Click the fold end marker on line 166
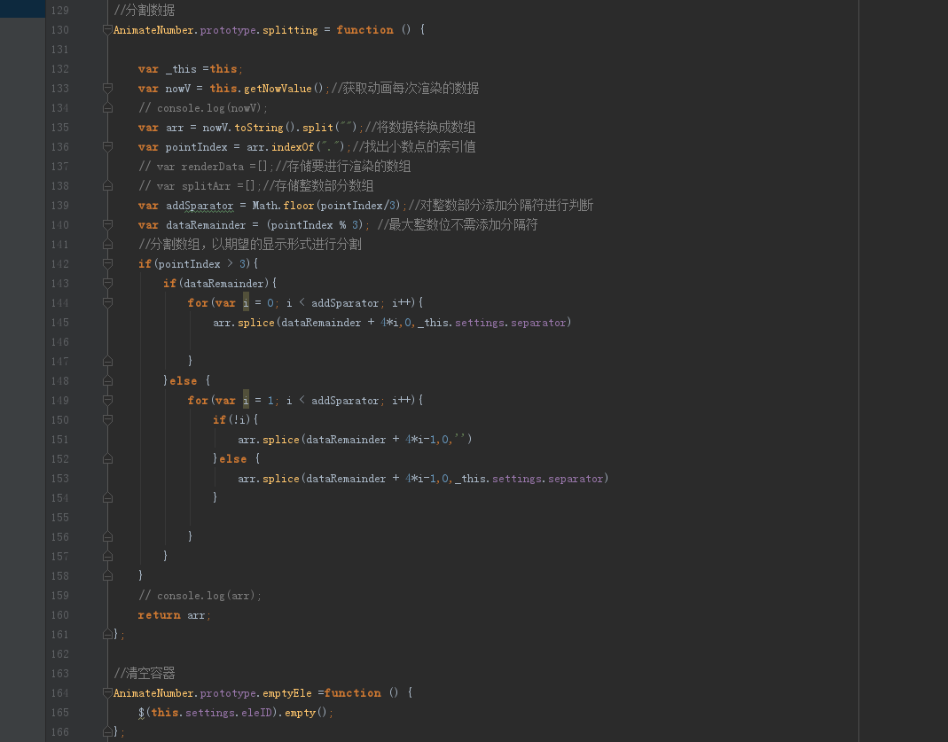 pos(107,731)
